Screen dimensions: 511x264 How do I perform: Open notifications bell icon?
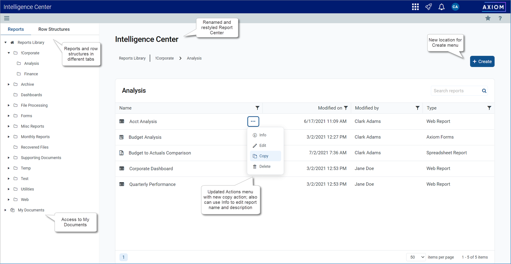coord(441,7)
